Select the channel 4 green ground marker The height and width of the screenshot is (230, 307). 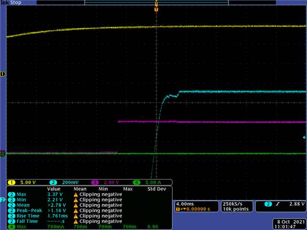coord(3,155)
